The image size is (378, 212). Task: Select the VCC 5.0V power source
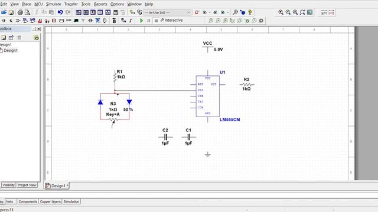[x=208, y=47]
